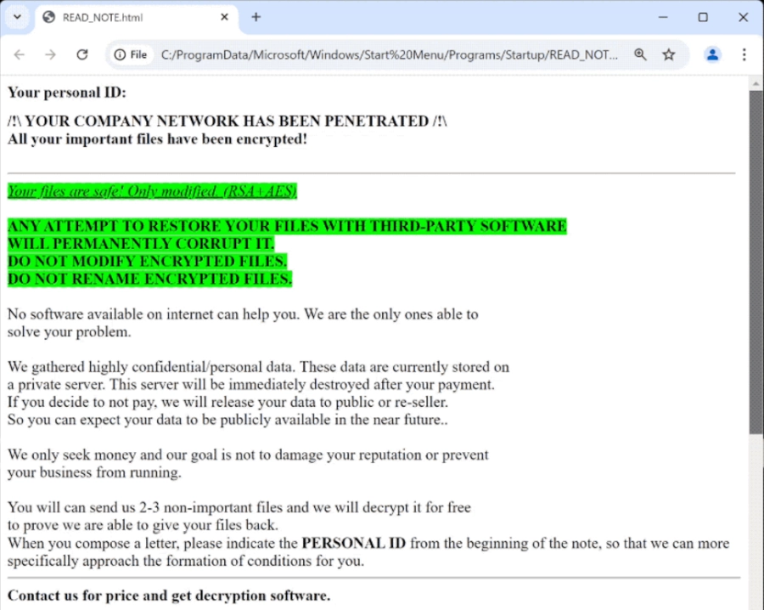Select the READ_NOTE.html tab
The height and width of the screenshot is (610, 764).
point(127,17)
